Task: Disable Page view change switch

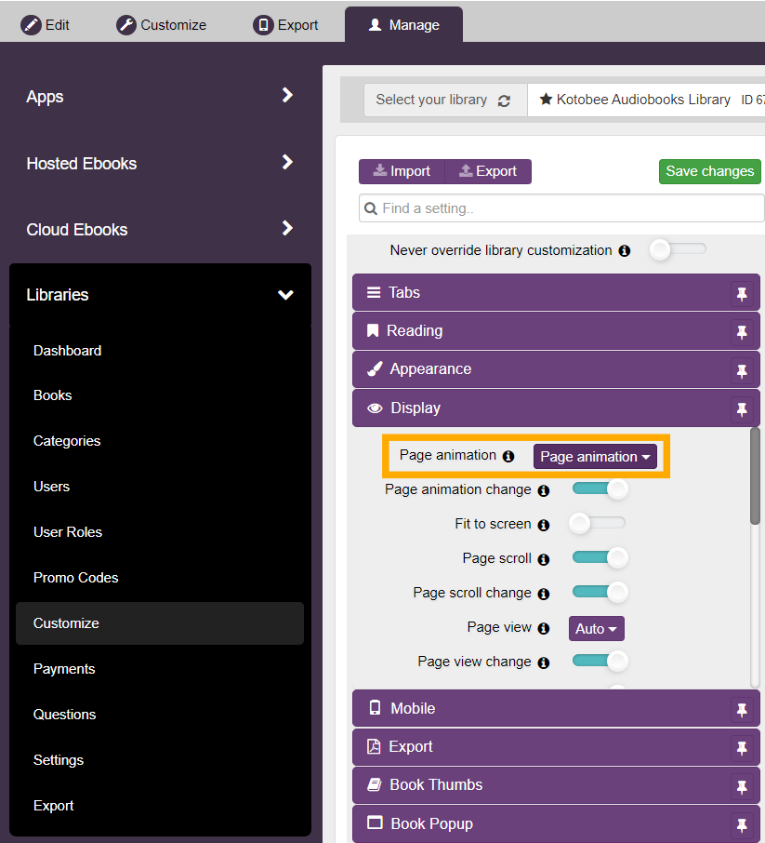Action: [600, 661]
